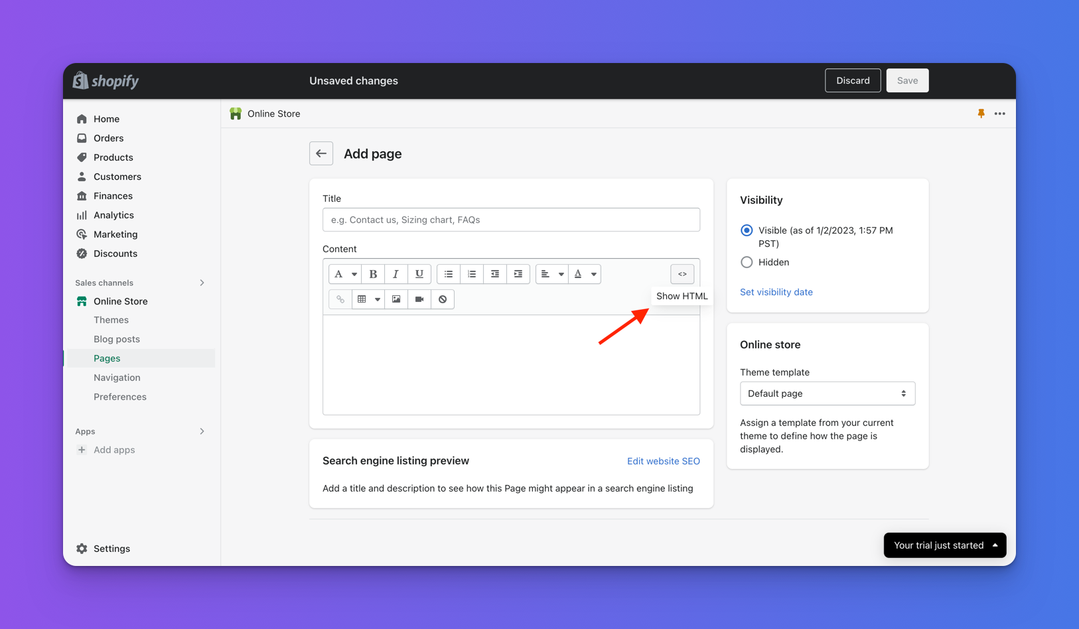Toggle underline formatting in toolbar
Screen dimensions: 1079x629
point(419,274)
